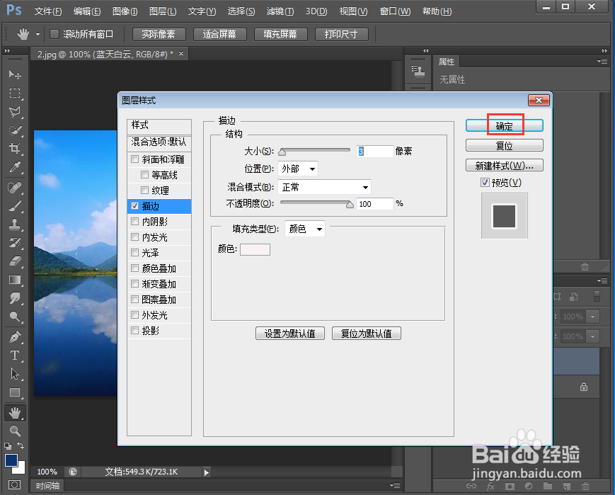Select the Smudge tool
The width and height of the screenshot is (615, 495).
pos(15,298)
